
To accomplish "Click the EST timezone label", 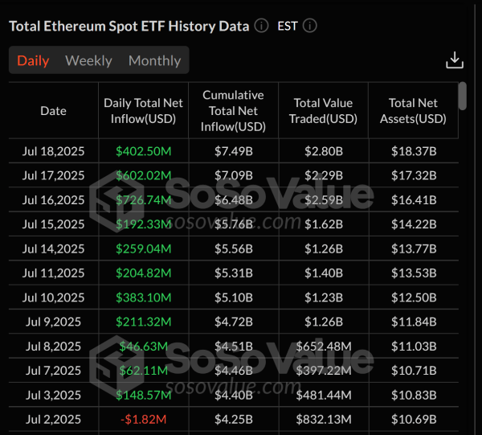I will point(288,26).
